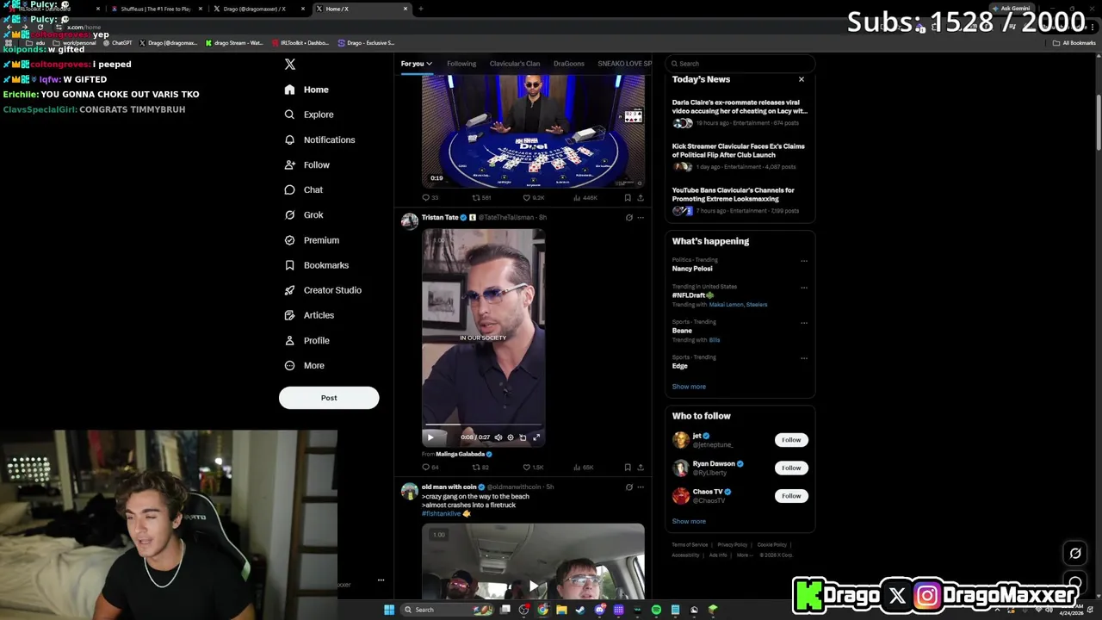Open more options on old man with coin post
Image resolution: width=1102 pixels, height=620 pixels.
click(641, 487)
